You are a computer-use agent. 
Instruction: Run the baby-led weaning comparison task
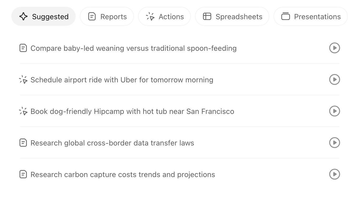point(335,48)
